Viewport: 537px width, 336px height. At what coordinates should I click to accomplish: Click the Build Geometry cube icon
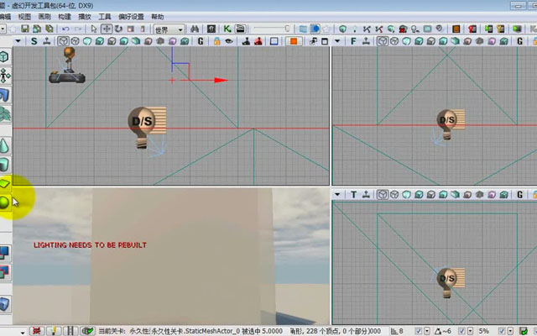click(343, 29)
